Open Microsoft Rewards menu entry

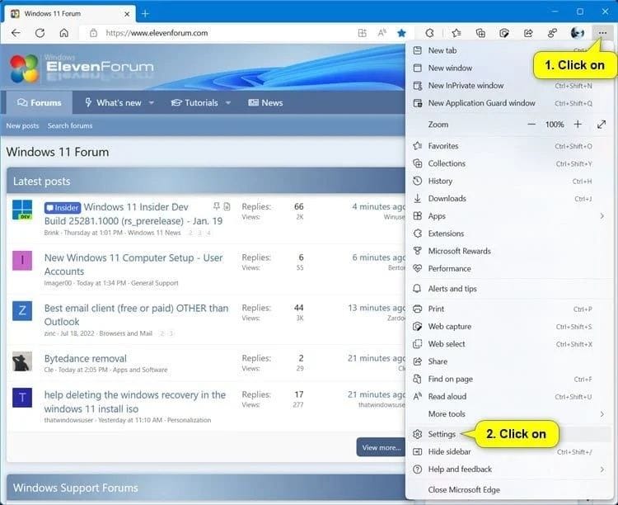tap(509, 251)
